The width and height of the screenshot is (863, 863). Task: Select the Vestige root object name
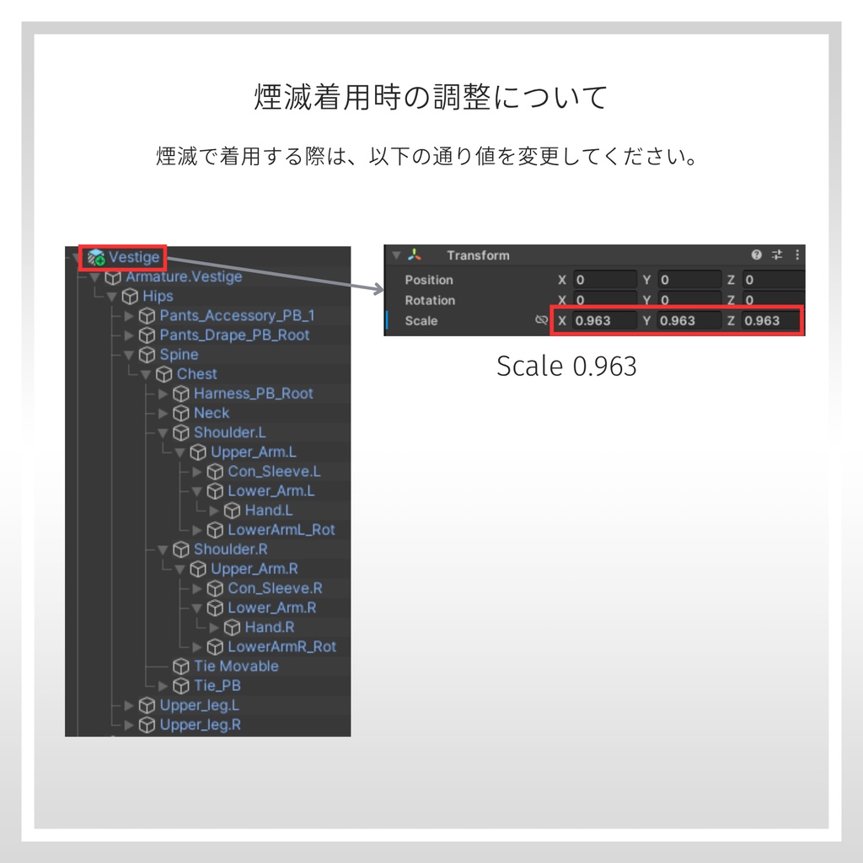pos(134,257)
